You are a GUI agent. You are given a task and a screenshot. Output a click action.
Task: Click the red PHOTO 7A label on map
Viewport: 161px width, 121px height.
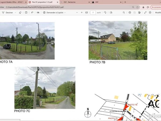(113, 118)
